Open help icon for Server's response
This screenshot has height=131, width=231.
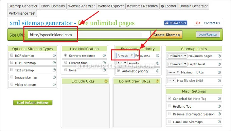point(104,56)
